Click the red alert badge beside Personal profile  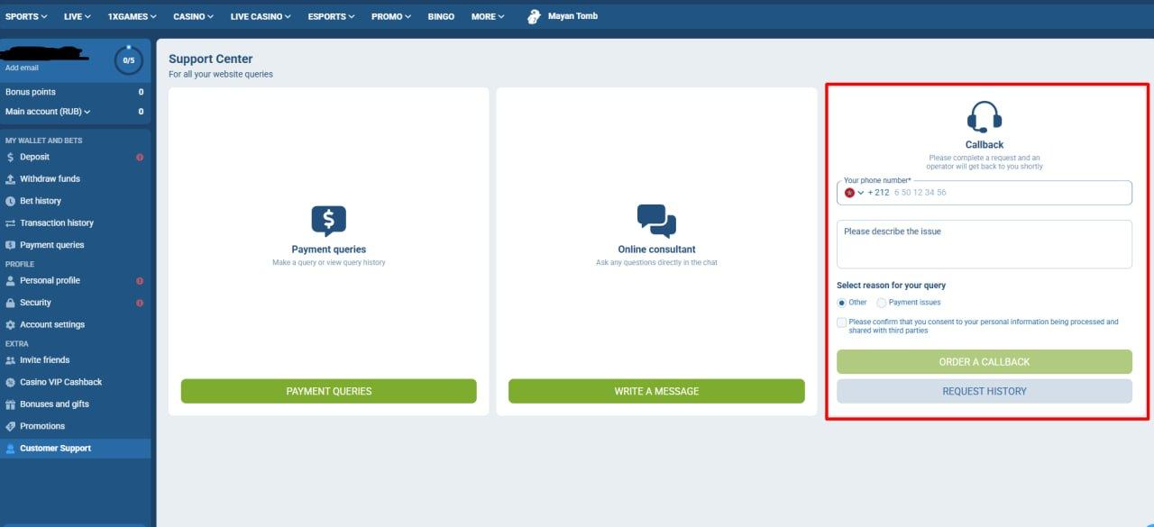140,281
